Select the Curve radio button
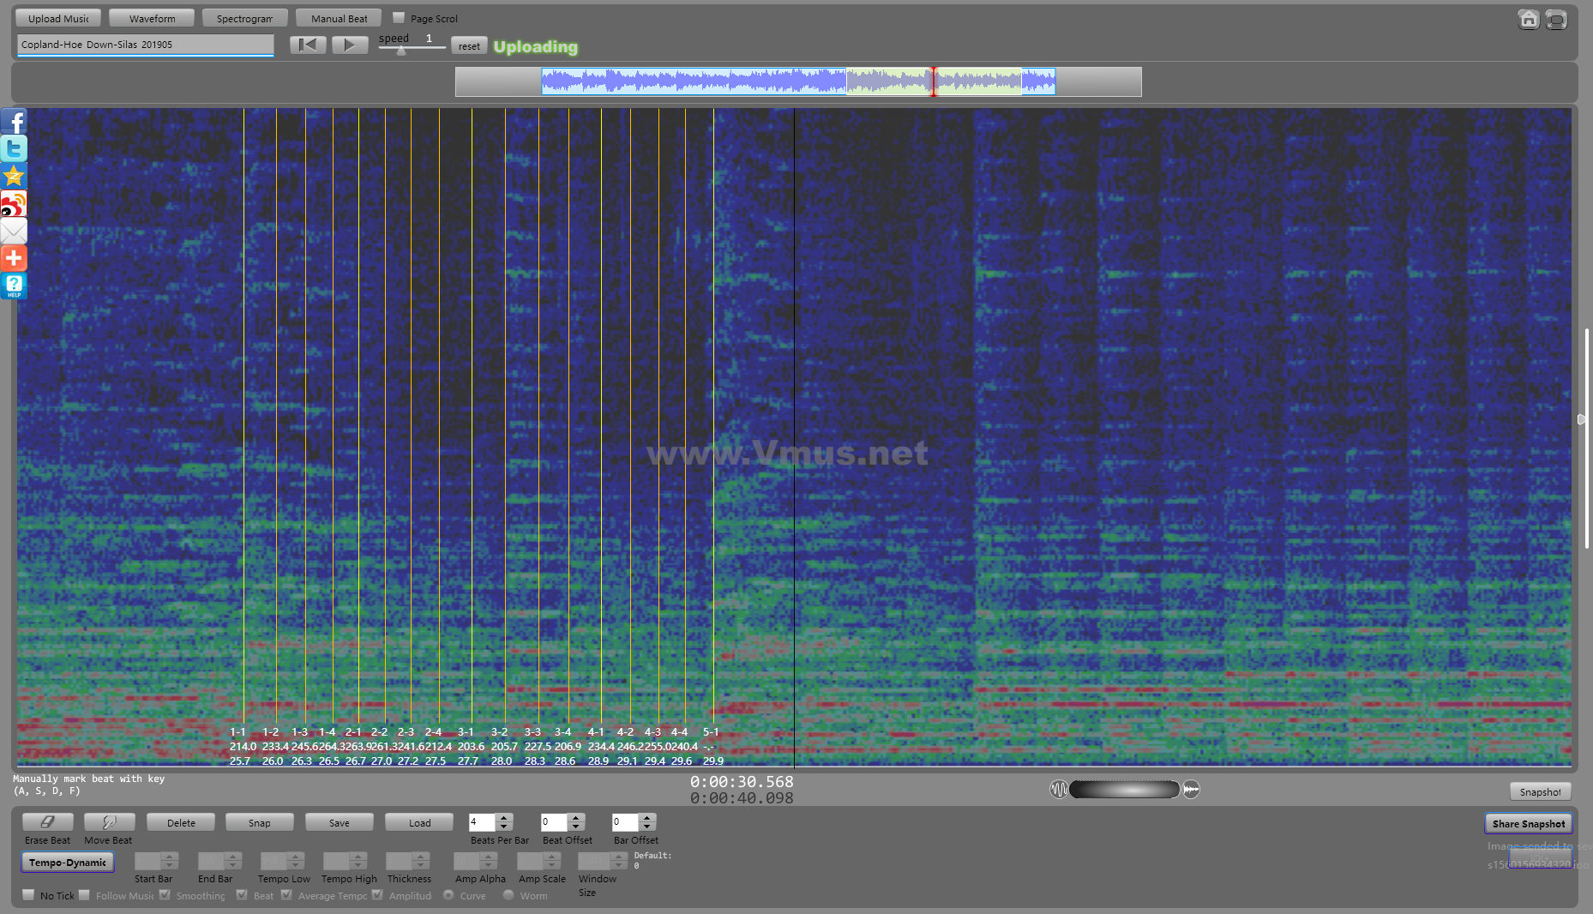1593x914 pixels. coord(448,895)
